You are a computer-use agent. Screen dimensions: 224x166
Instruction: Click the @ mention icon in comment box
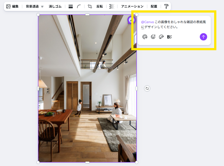(x=145, y=37)
